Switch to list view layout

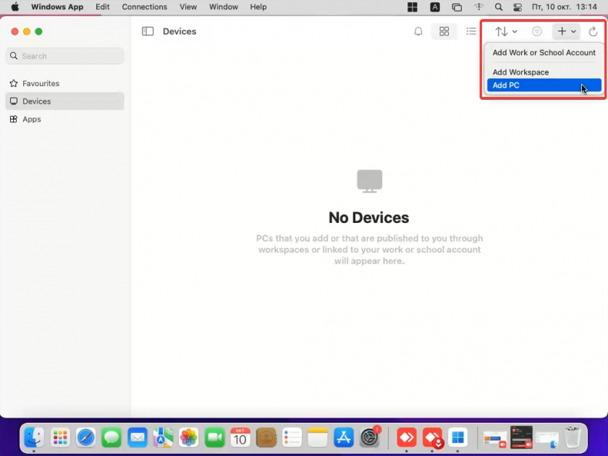pos(471,32)
